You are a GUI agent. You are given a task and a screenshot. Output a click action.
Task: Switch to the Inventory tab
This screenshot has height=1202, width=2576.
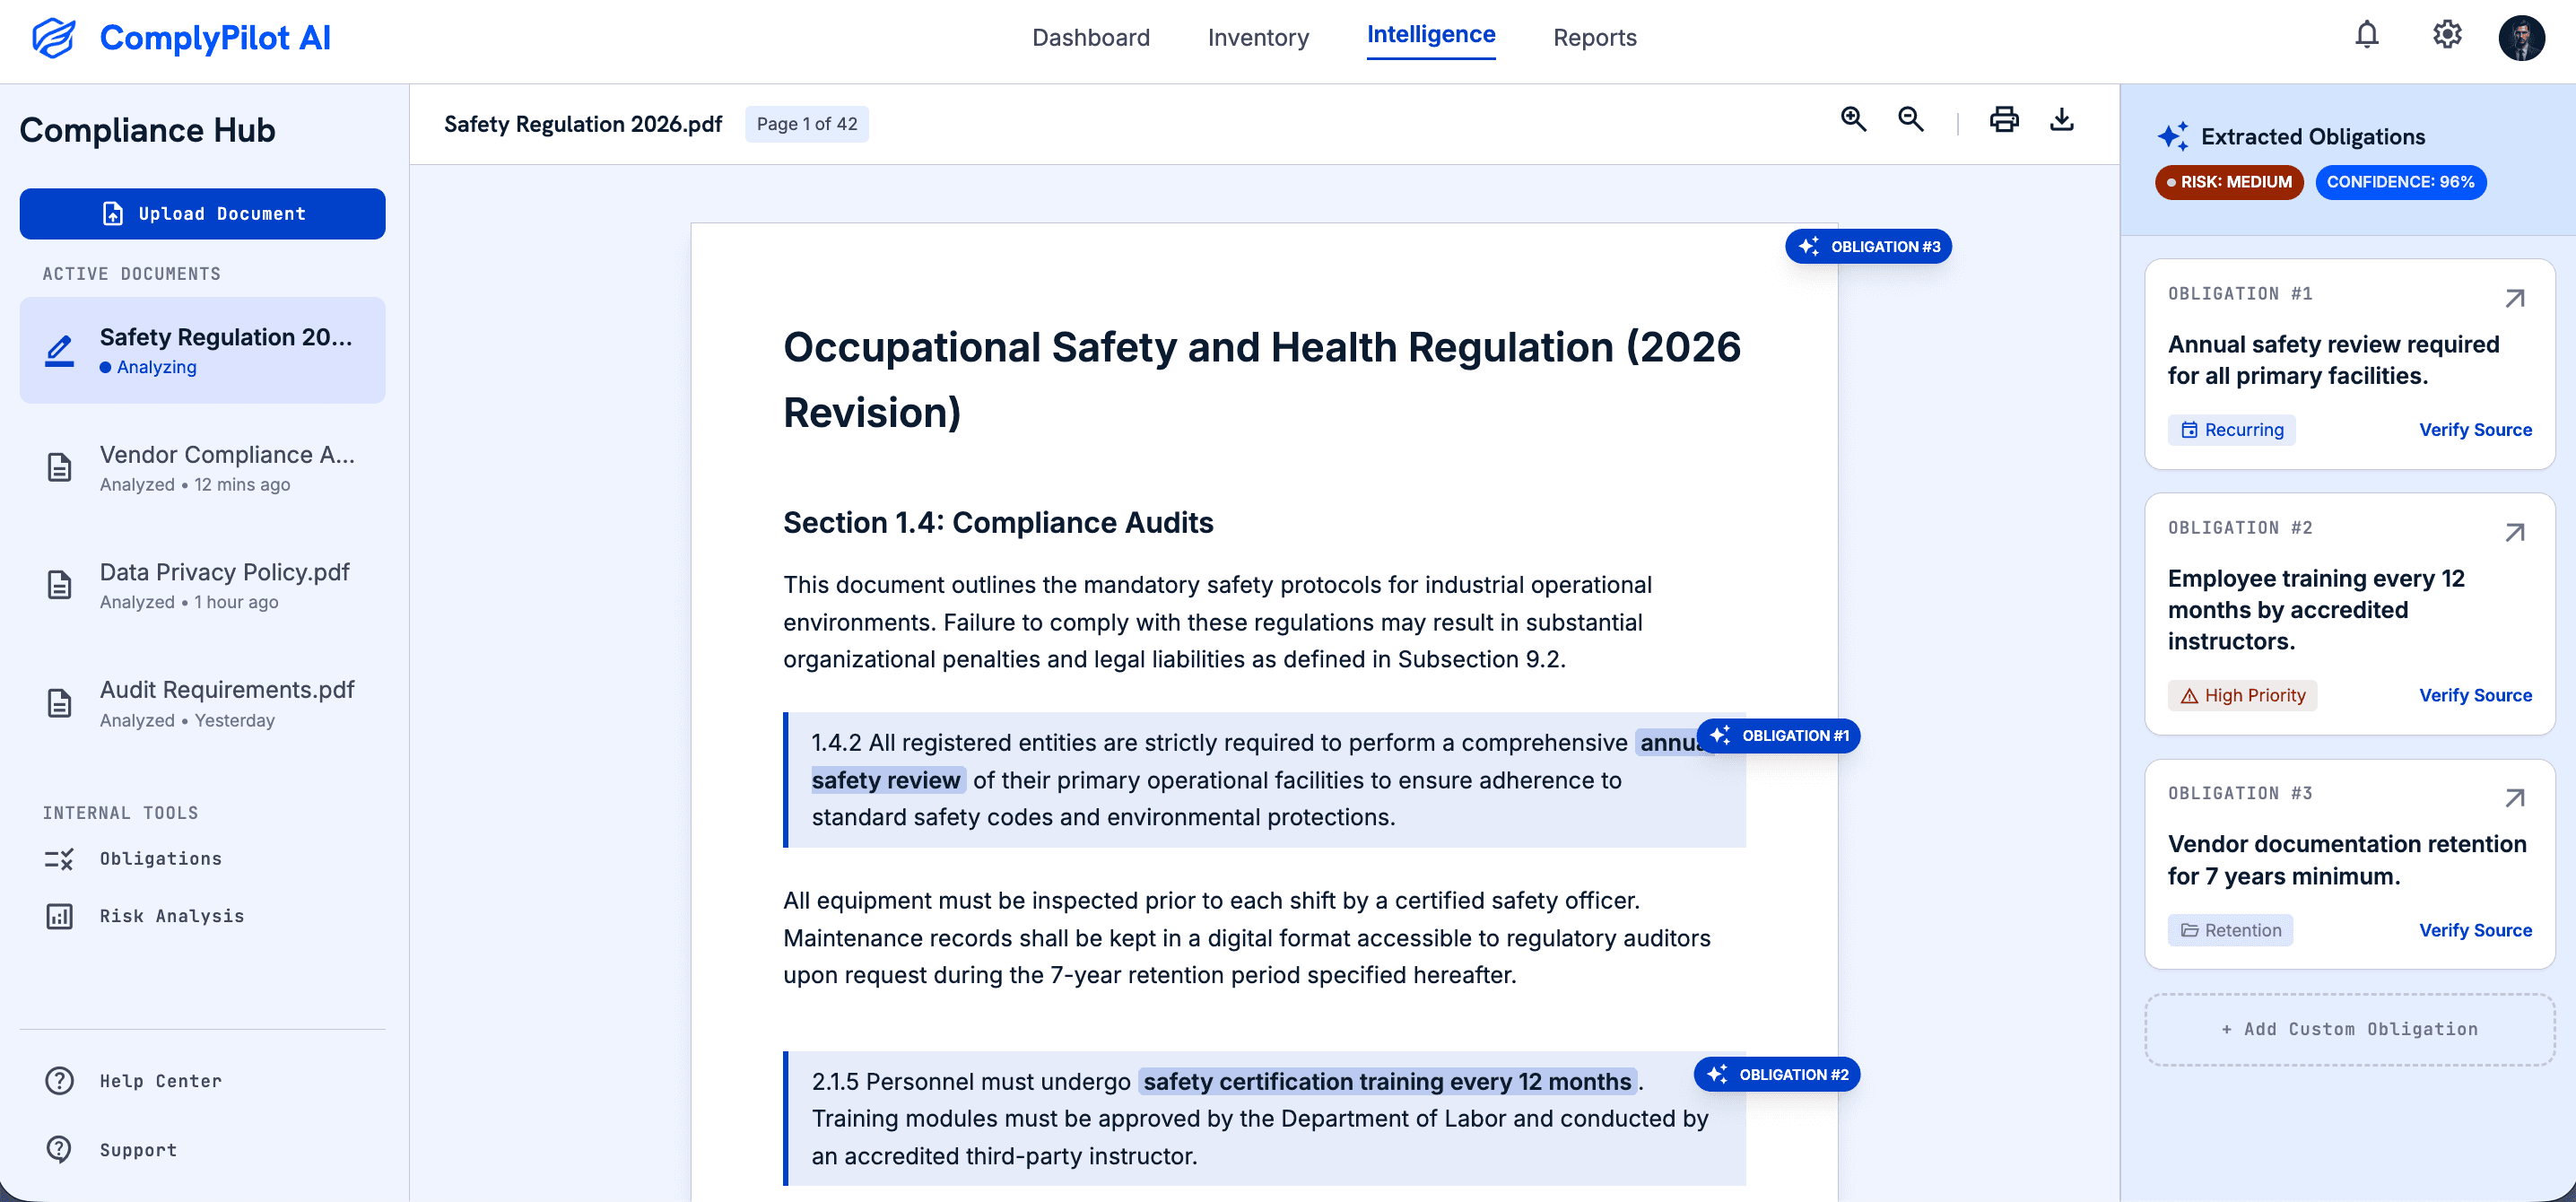(1258, 37)
